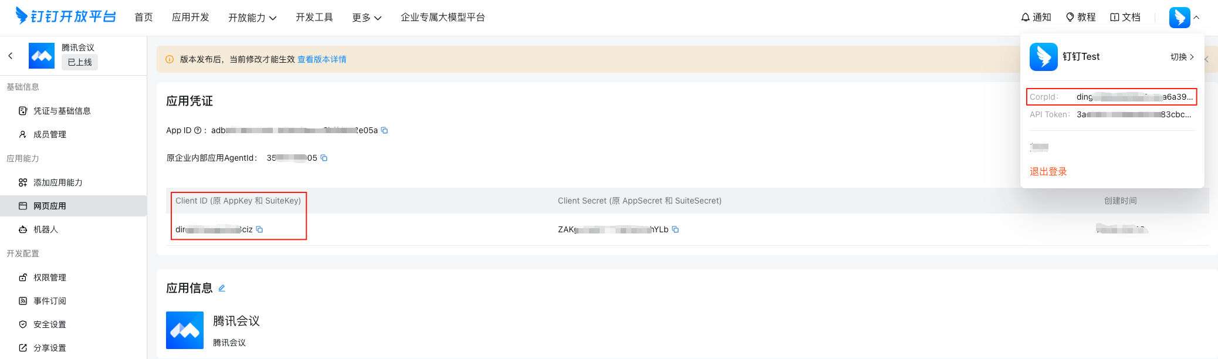Viewport: 1218px width, 359px height.
Task: Open the 应用开发 menu item
Action: click(x=191, y=18)
